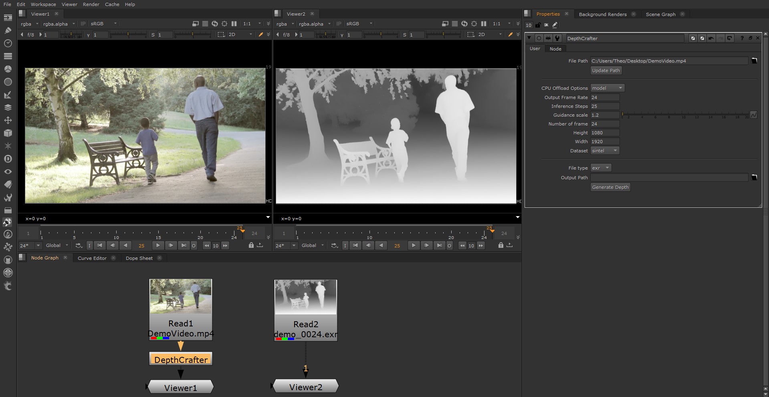Expand the Dataset sintel dropdown
769x397 pixels.
click(605, 151)
